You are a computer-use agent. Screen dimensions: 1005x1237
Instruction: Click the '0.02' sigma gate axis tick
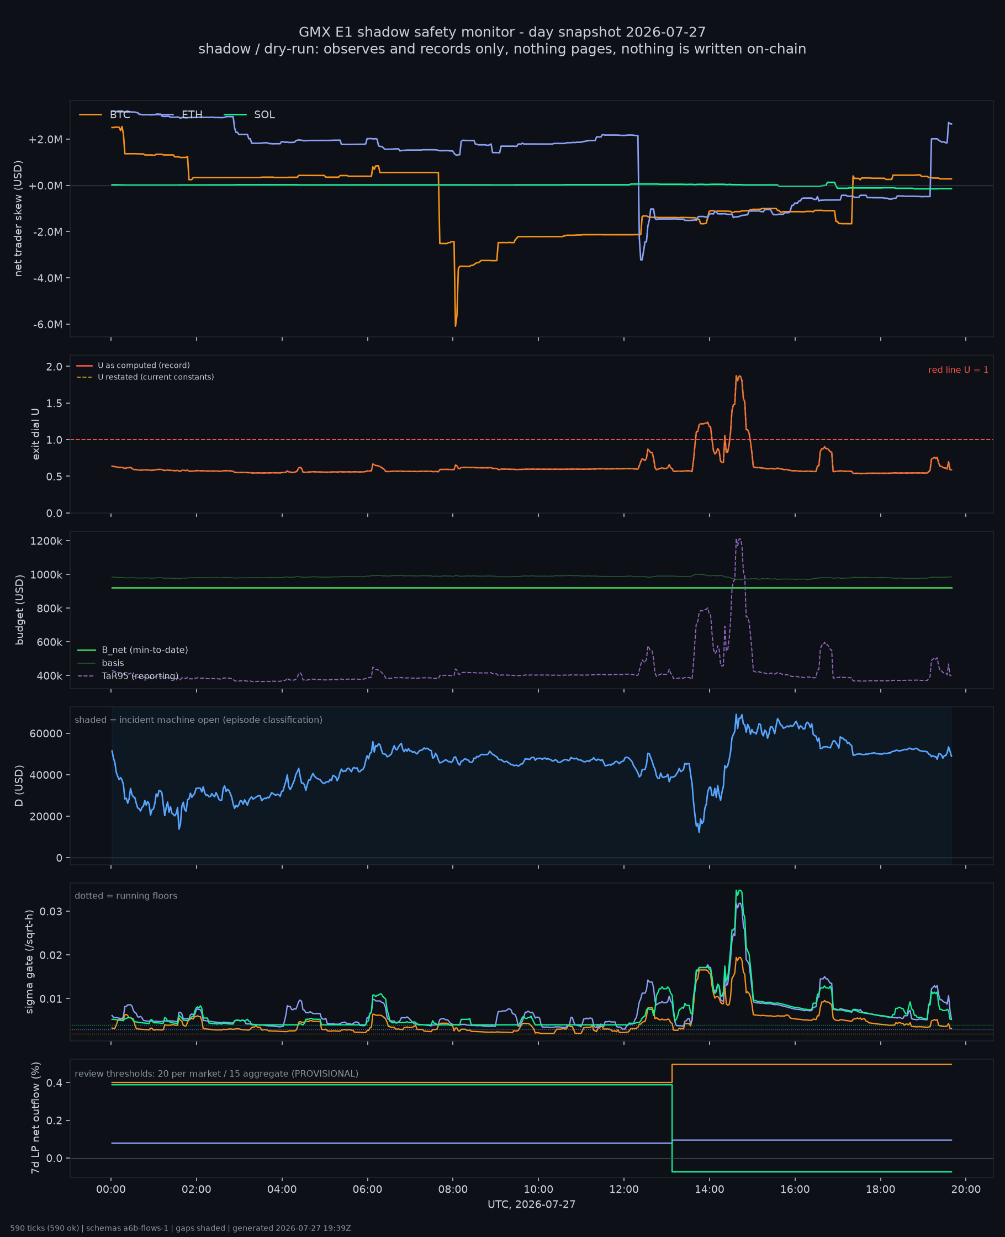point(51,955)
